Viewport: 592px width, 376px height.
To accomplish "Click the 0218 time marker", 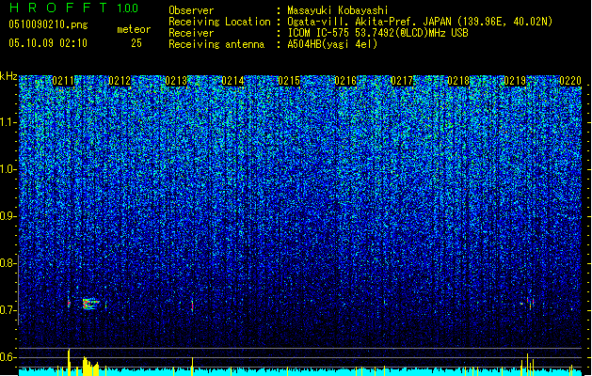I will pos(458,81).
